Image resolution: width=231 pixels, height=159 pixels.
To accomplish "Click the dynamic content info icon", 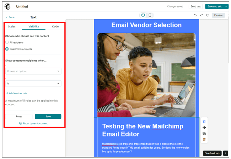I will point(21,123).
